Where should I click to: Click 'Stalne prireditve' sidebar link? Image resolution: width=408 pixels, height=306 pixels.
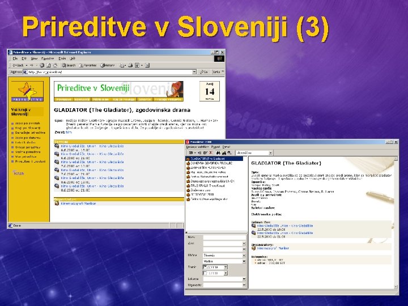[28, 152]
